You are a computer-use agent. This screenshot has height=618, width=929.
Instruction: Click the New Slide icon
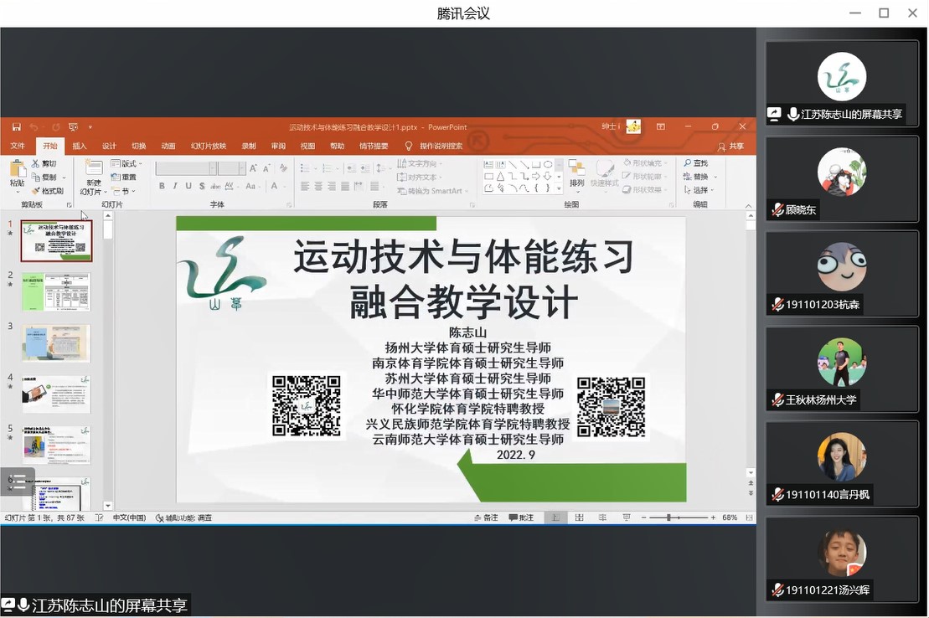pos(93,170)
